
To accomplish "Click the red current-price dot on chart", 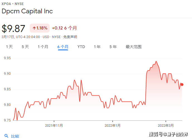I will point(182,85).
